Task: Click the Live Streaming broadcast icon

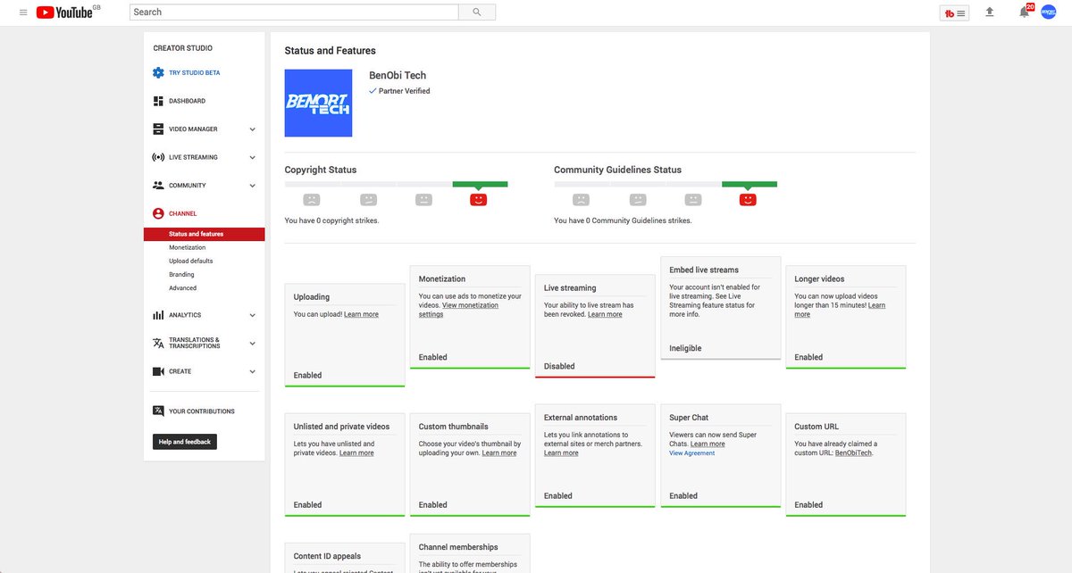Action: 158,157
